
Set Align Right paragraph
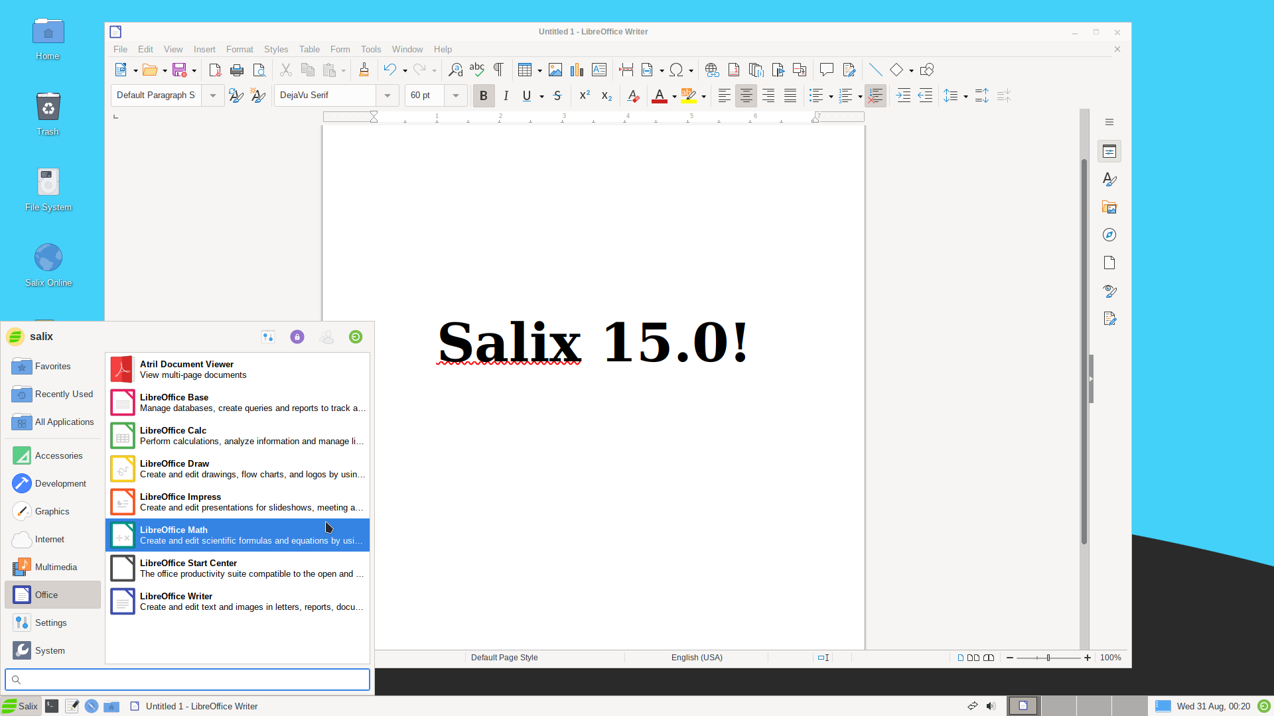768,96
